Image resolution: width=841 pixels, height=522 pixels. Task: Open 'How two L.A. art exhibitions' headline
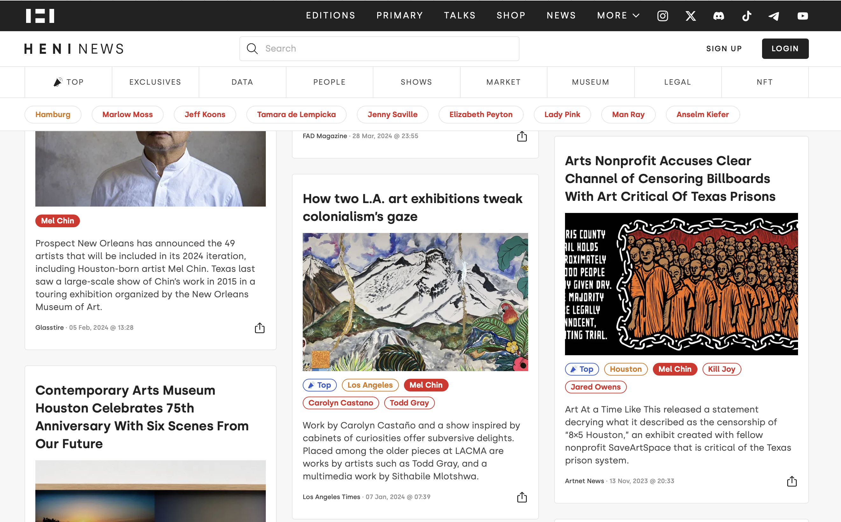[x=412, y=208]
